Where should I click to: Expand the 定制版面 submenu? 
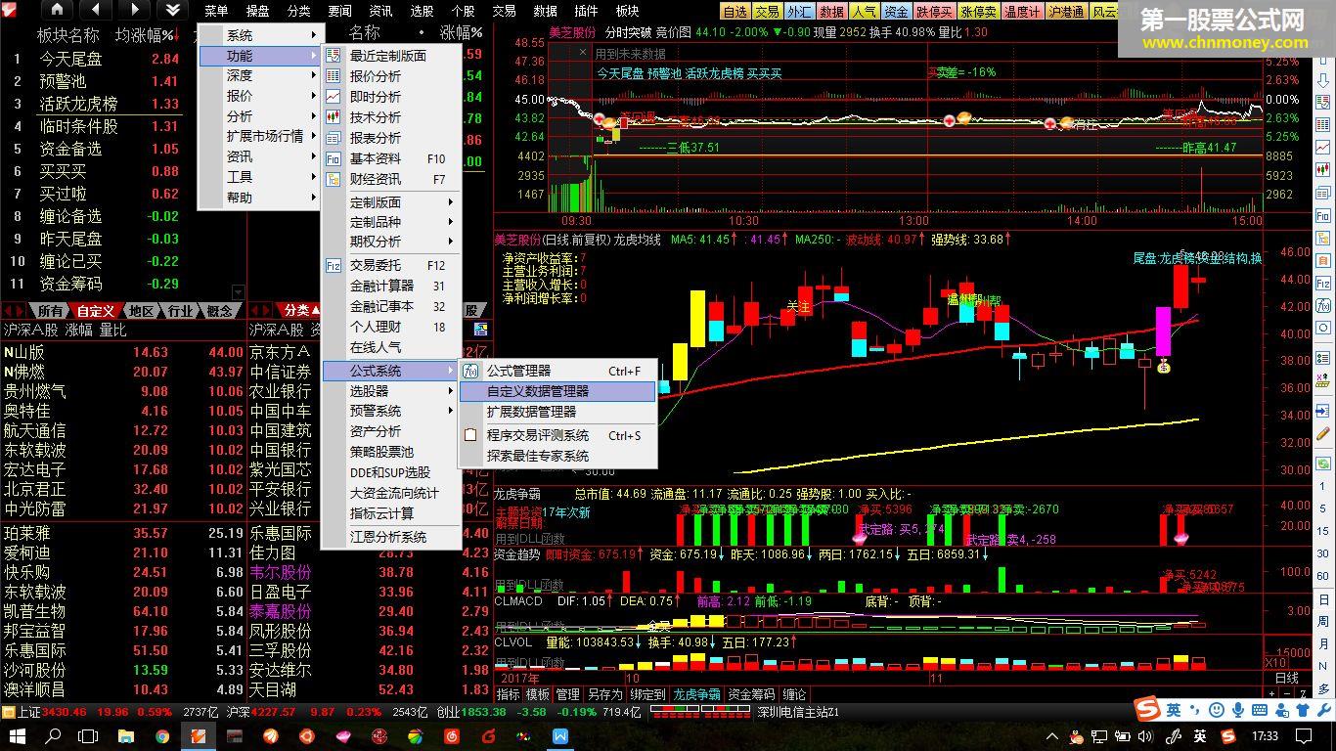(391, 201)
